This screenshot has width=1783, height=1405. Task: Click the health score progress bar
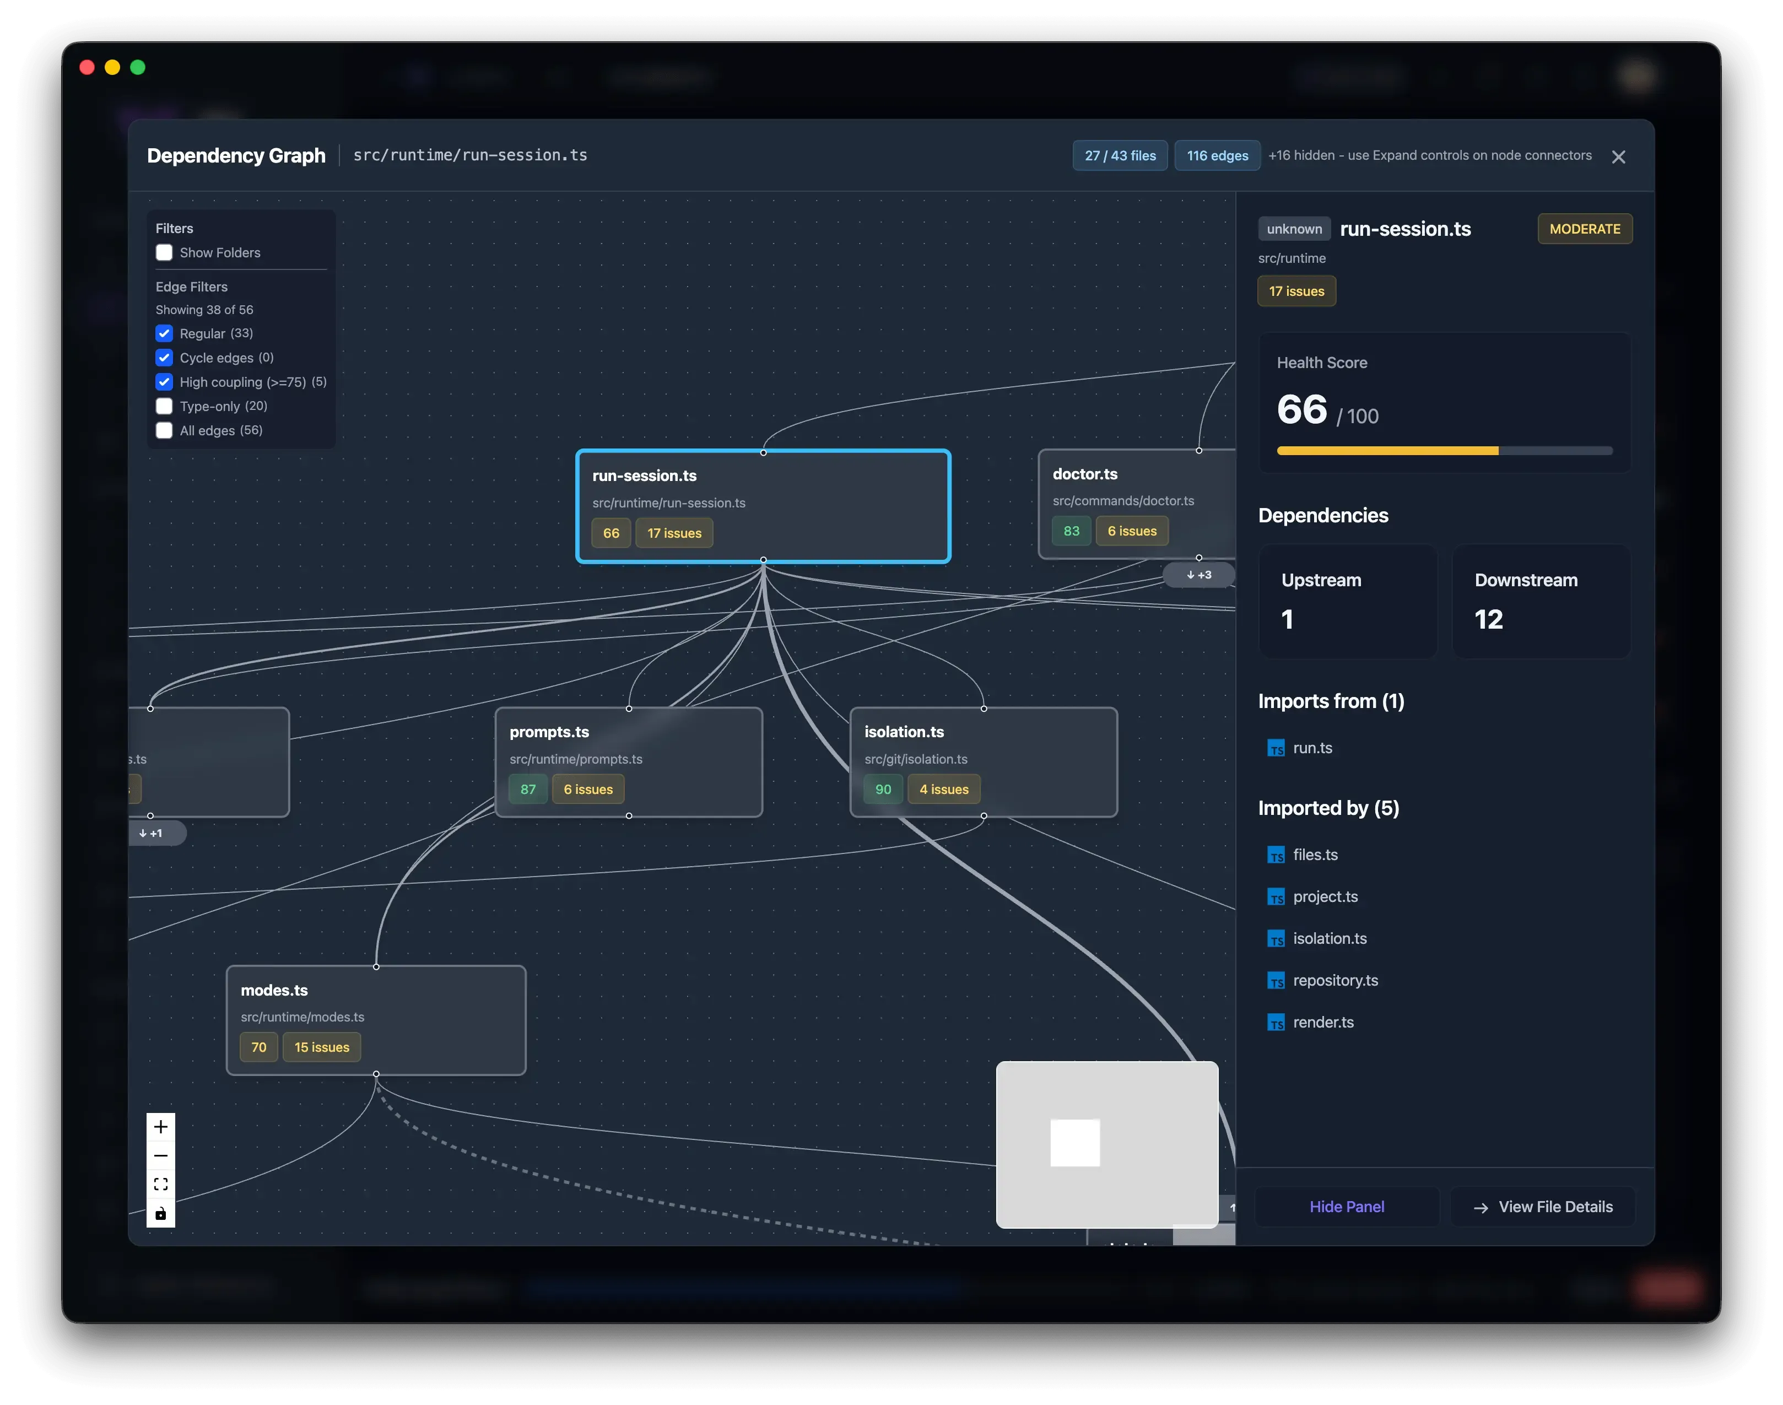tap(1445, 451)
